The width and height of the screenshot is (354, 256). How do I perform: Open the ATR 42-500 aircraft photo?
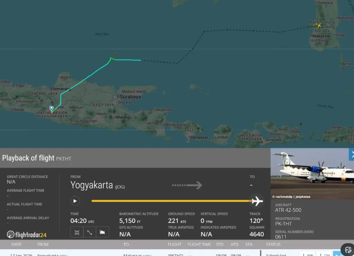(x=312, y=171)
